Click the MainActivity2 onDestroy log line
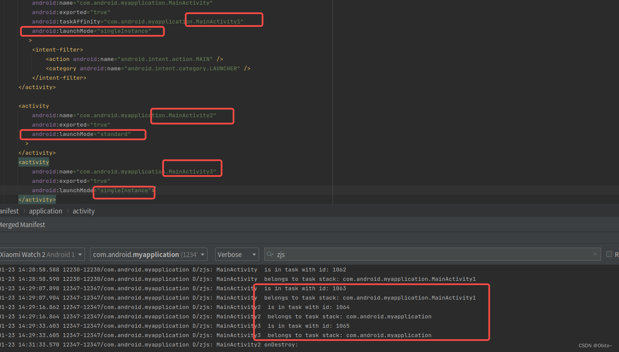The height and width of the screenshot is (352, 619). (149, 345)
